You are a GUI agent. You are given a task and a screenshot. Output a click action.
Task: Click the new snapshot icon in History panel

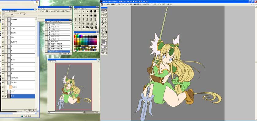[65, 53]
